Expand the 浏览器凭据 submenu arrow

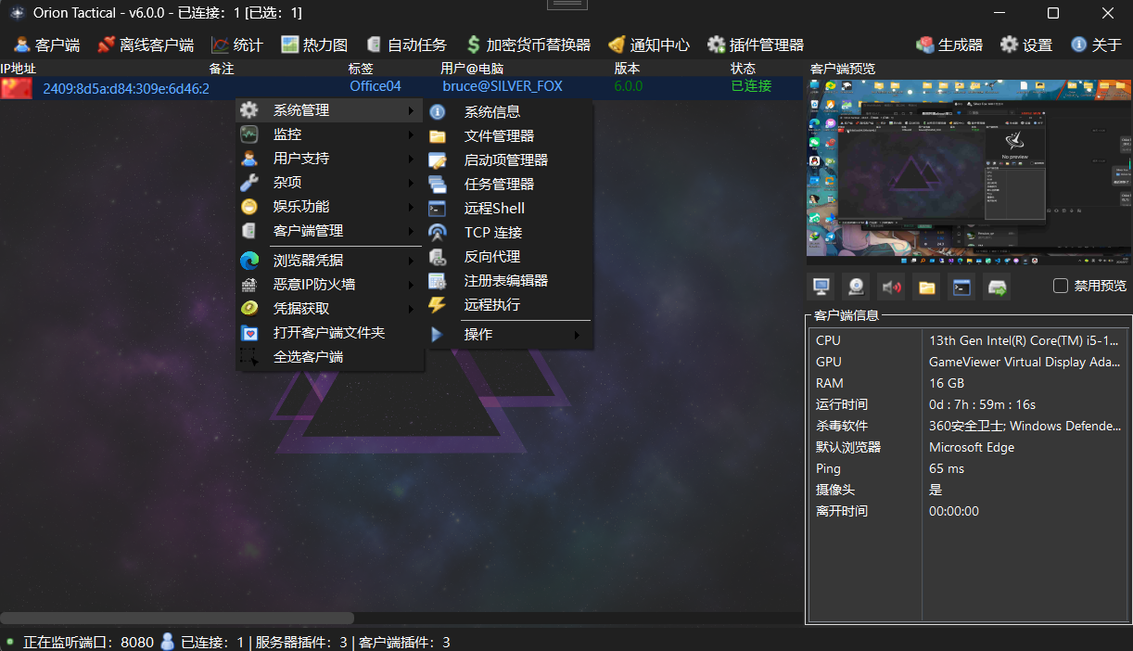pos(411,261)
